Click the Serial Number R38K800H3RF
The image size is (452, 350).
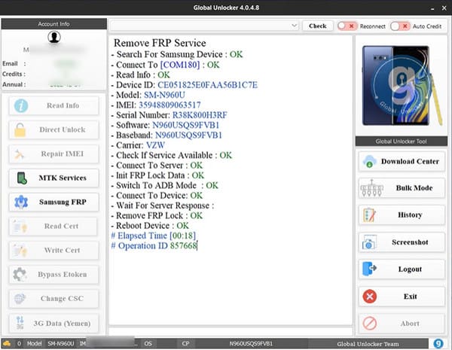tap(200, 115)
